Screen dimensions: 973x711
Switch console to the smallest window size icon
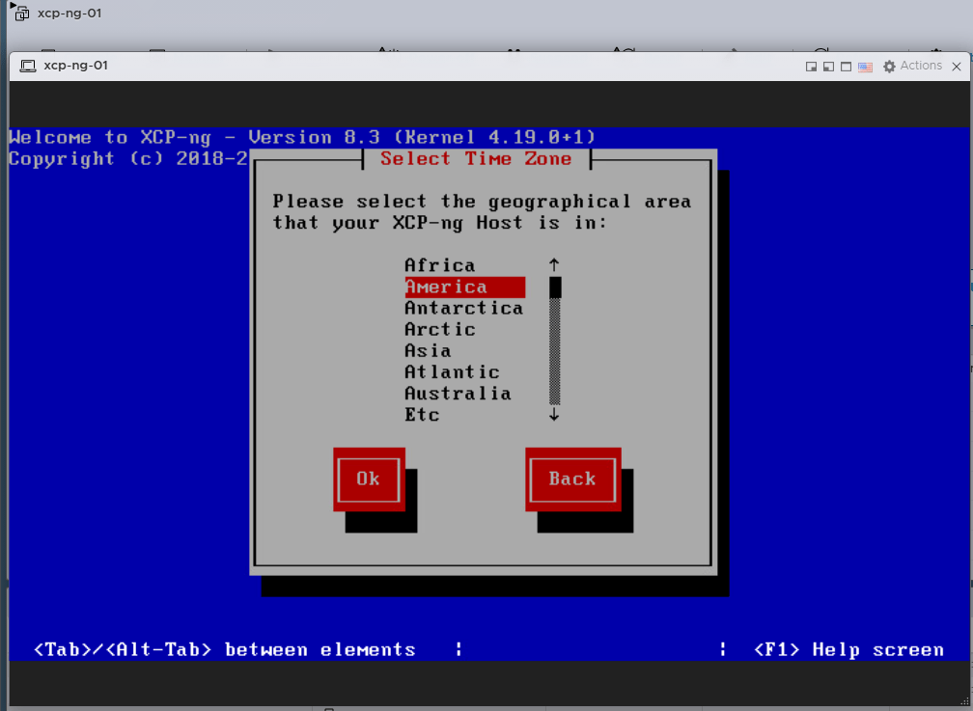pos(812,67)
